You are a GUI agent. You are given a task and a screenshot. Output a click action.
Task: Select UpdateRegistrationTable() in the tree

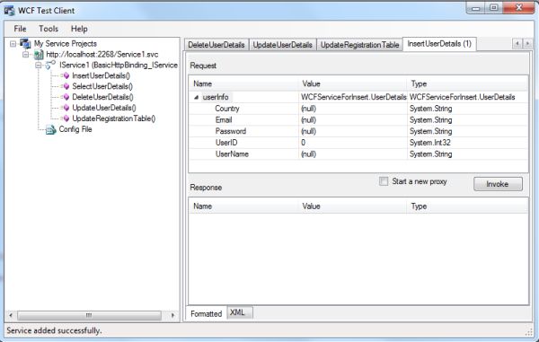point(114,118)
